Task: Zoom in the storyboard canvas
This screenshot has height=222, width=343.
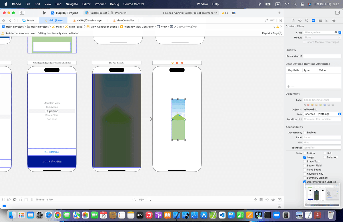Action: 149,199
